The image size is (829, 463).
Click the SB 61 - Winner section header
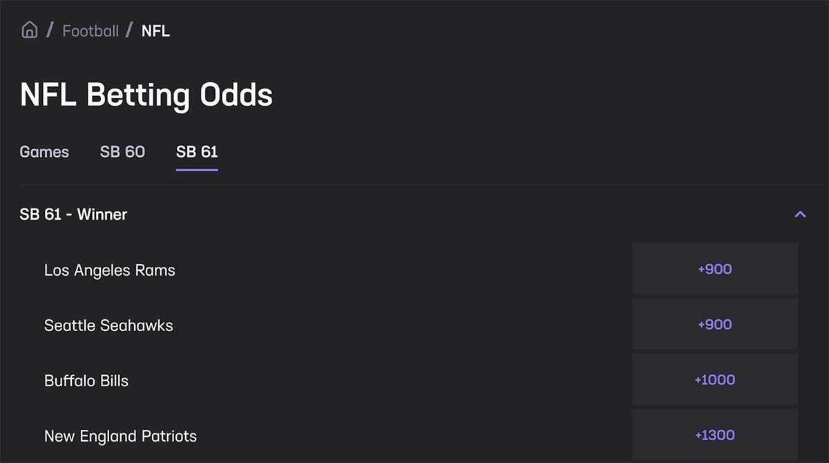click(73, 214)
